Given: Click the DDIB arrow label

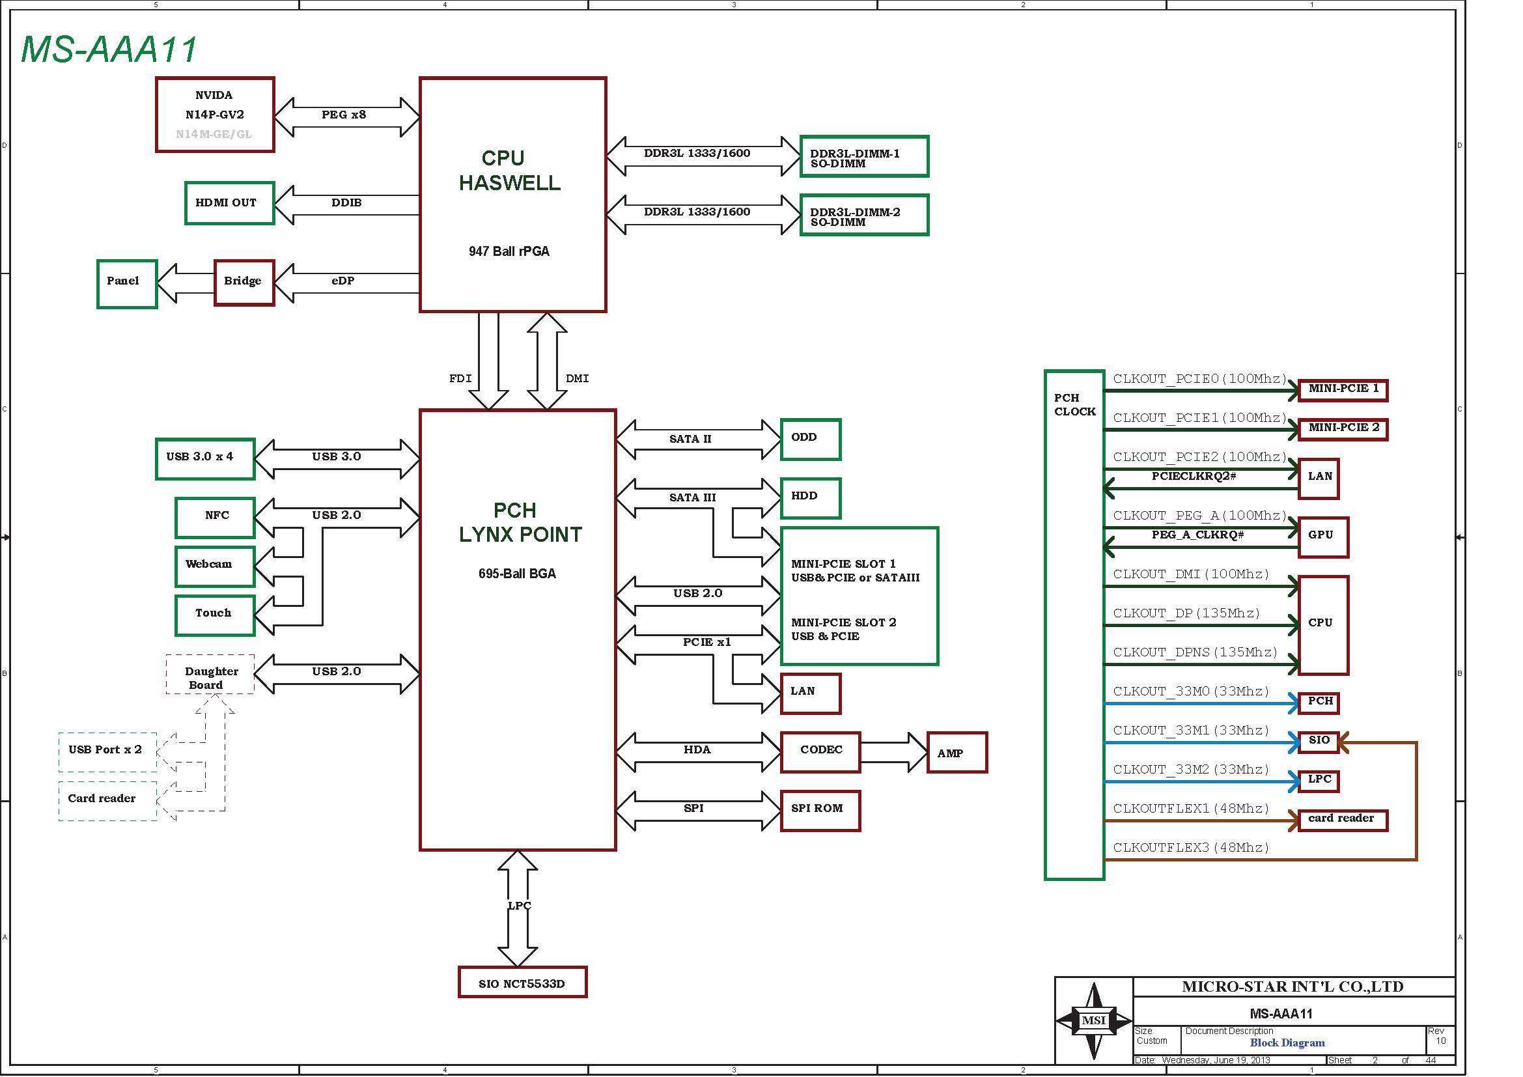Looking at the screenshot, I should click(x=346, y=203).
